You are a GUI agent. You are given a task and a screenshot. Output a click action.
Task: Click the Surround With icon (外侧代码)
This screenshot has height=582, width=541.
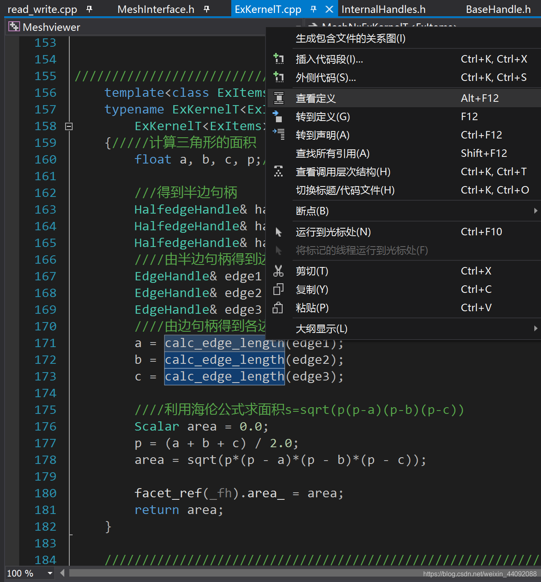point(278,77)
